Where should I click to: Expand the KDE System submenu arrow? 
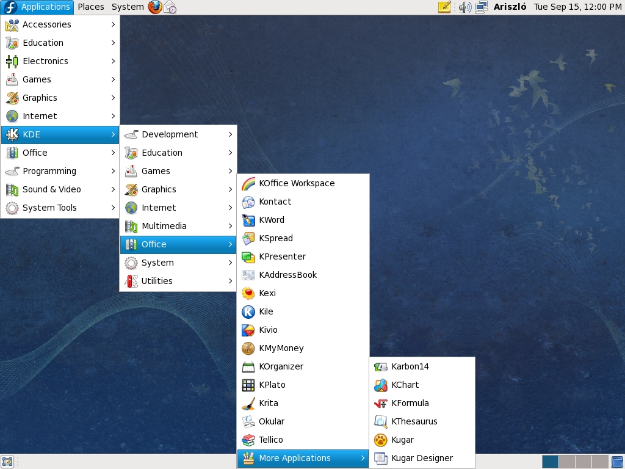[230, 263]
